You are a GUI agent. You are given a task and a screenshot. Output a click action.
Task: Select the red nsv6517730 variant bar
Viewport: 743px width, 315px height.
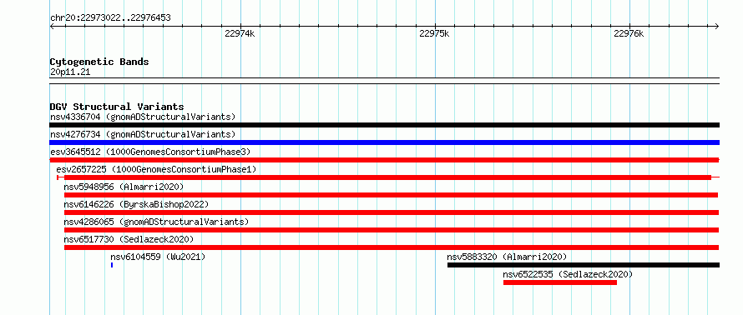pos(392,247)
